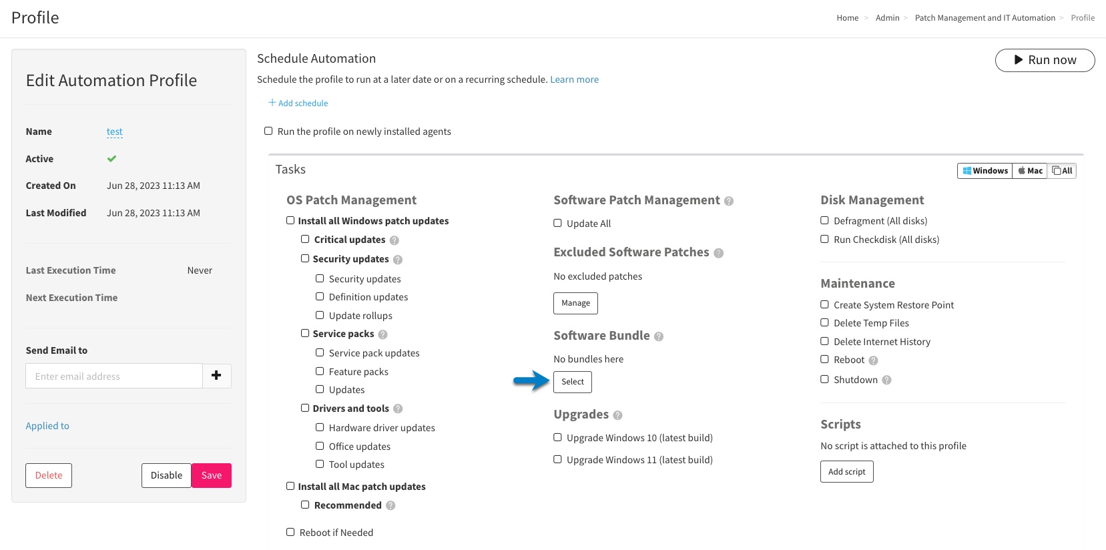This screenshot has height=550, width=1106.
Task: Enable Install all Windows patch updates
Action: pyautogui.click(x=290, y=220)
